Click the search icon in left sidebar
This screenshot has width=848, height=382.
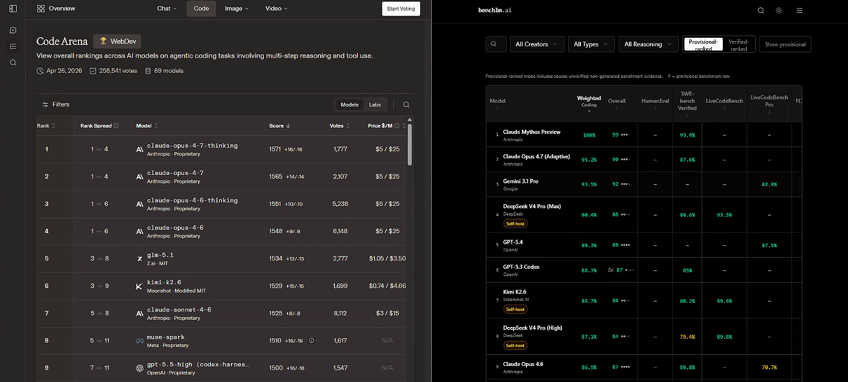[13, 62]
